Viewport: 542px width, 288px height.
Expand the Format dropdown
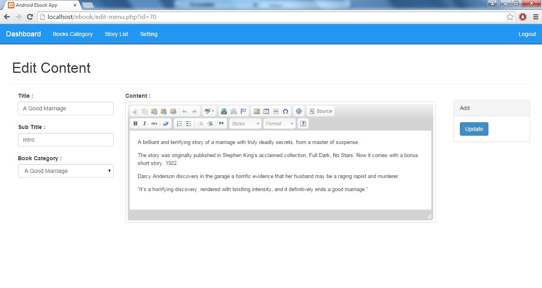tap(279, 123)
